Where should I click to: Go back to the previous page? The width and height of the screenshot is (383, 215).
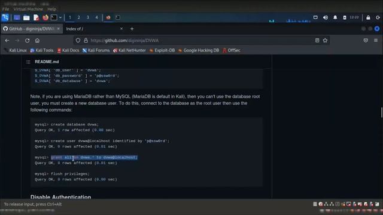pos(7,41)
